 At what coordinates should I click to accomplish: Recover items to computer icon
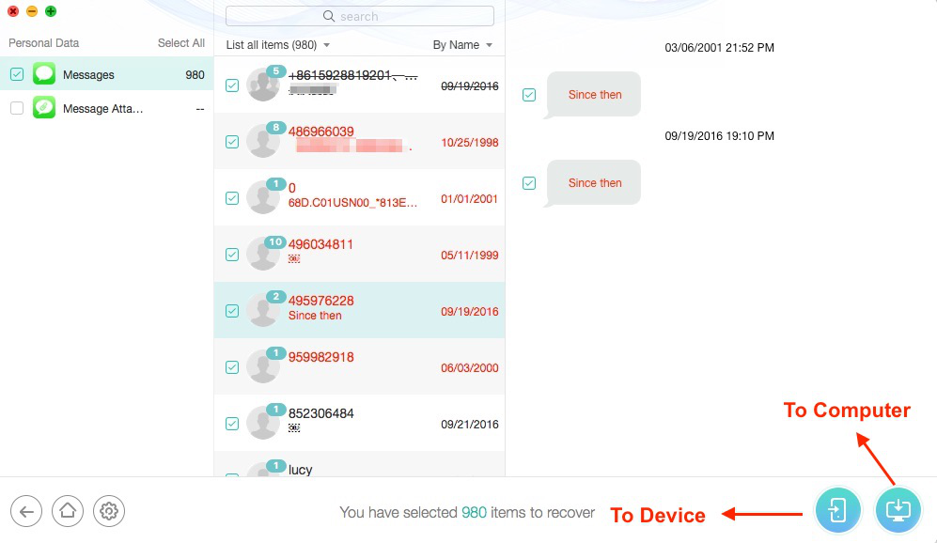[898, 511]
